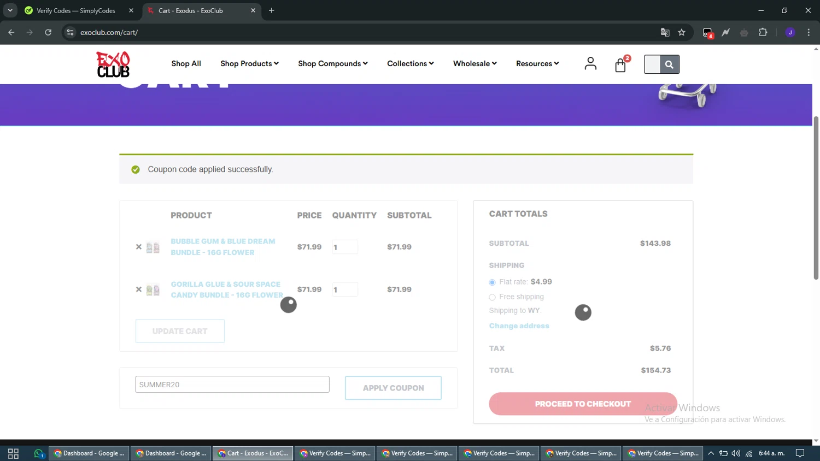Click the search magnifier button
The image size is (820, 461).
point(669,64)
